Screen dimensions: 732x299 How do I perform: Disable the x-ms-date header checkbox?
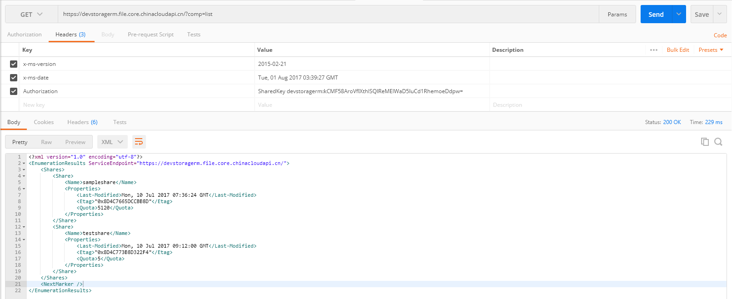(x=14, y=78)
